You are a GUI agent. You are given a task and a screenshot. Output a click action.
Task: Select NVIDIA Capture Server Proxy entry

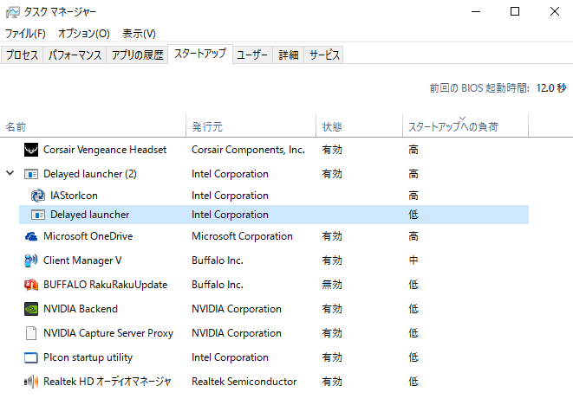pos(108,333)
